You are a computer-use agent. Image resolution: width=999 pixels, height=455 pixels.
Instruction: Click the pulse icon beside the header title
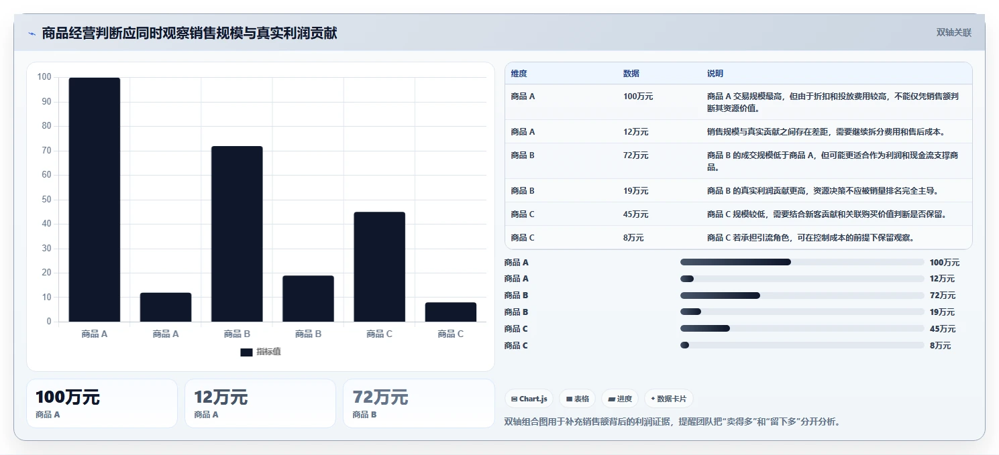click(32, 34)
